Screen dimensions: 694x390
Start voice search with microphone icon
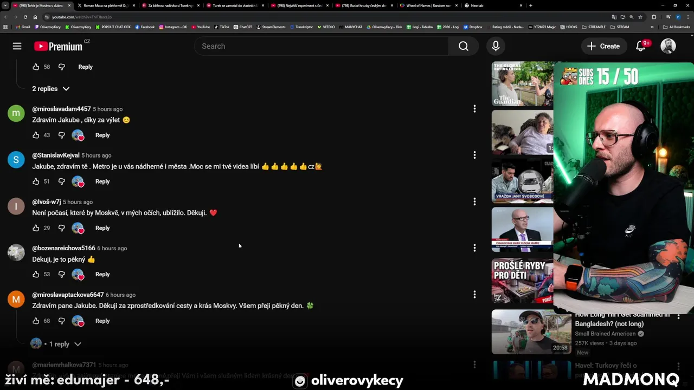[496, 46]
